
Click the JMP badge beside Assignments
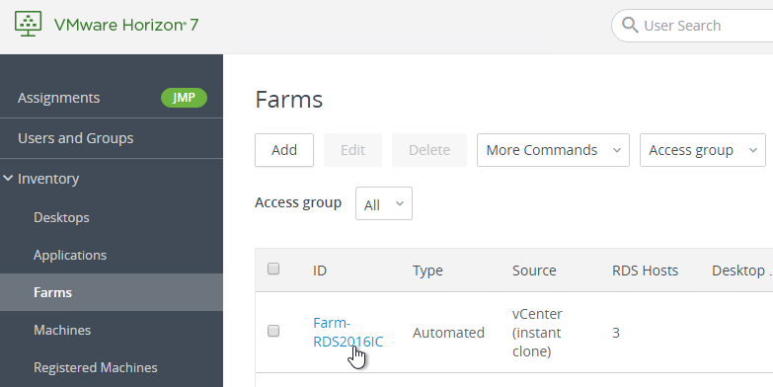coord(184,98)
